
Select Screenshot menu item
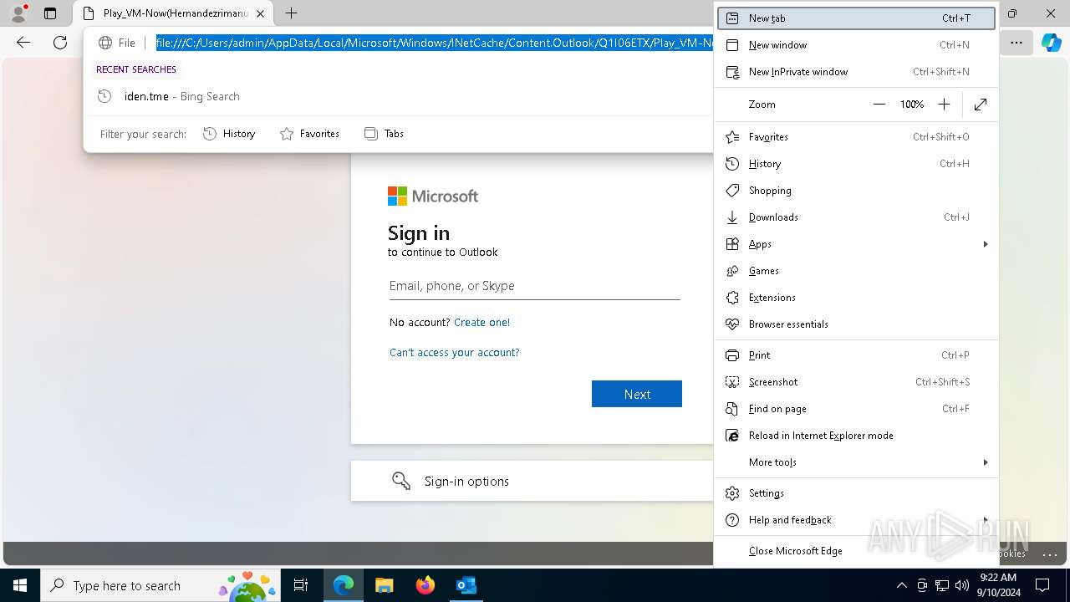[856, 382]
